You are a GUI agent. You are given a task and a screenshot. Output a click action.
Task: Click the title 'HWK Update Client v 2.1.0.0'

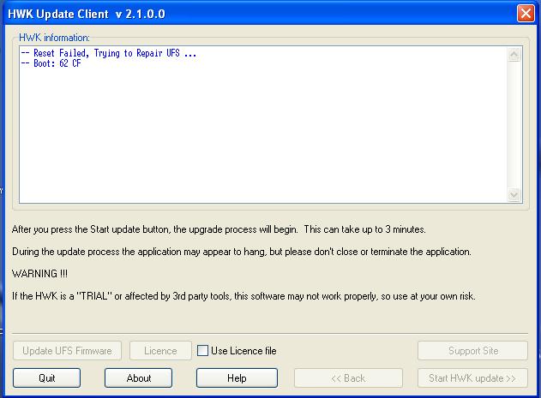pos(87,14)
